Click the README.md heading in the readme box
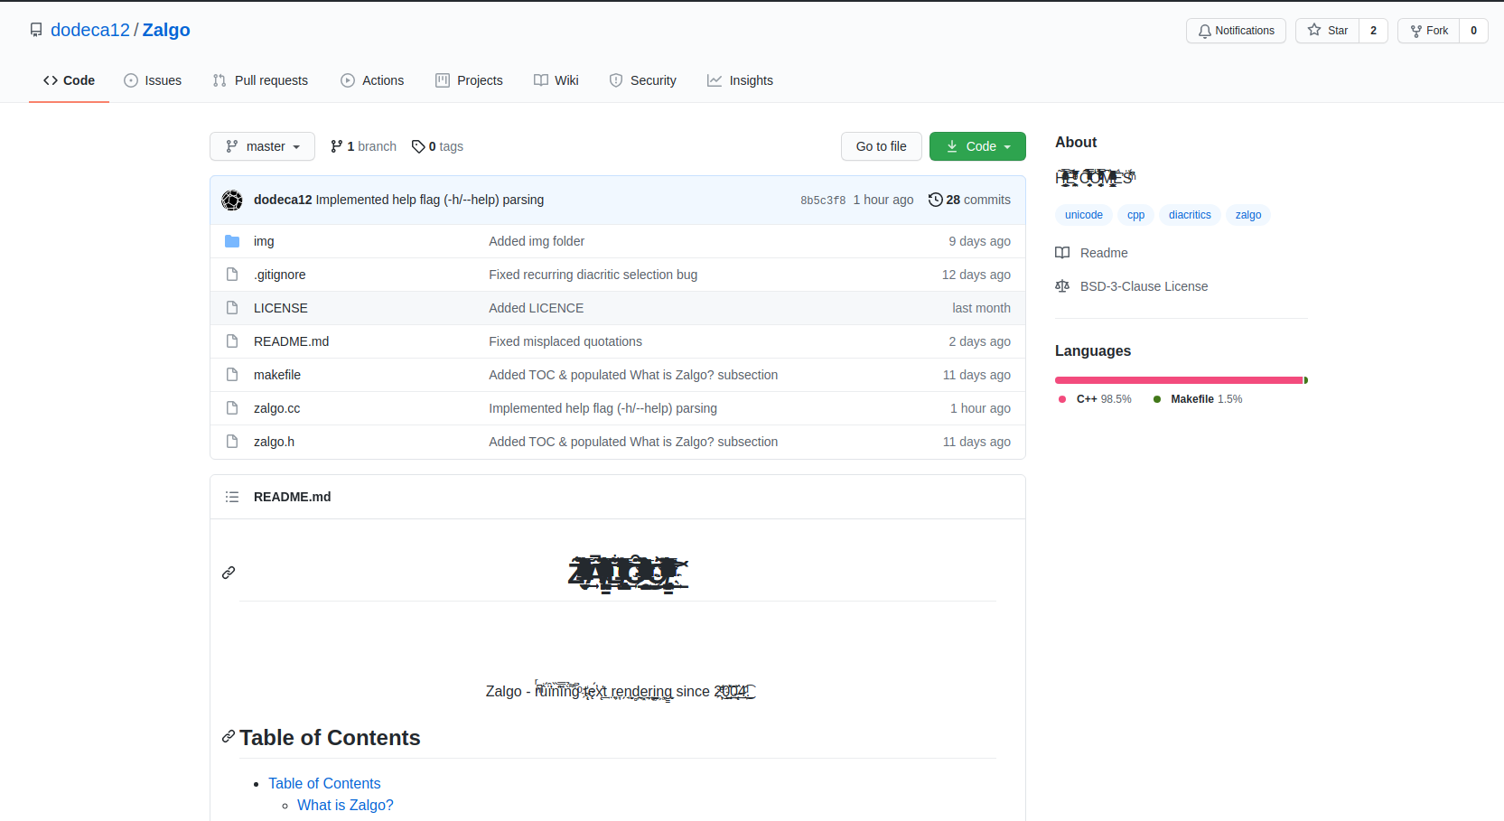The width and height of the screenshot is (1504, 821). point(292,497)
